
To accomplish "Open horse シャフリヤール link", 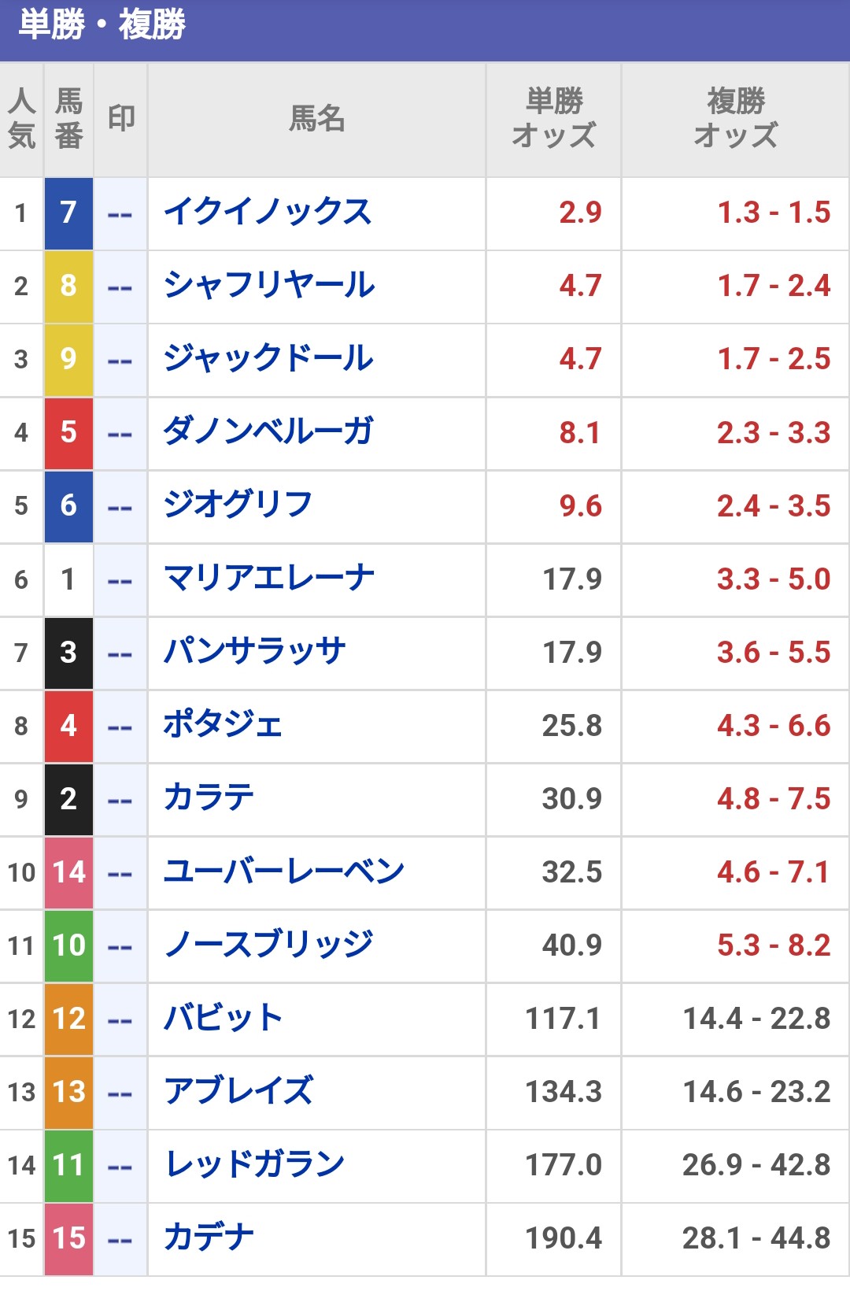I will [269, 286].
